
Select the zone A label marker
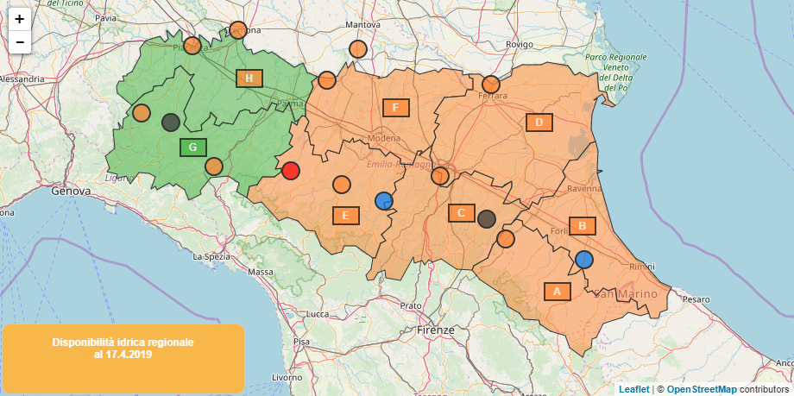coord(558,292)
